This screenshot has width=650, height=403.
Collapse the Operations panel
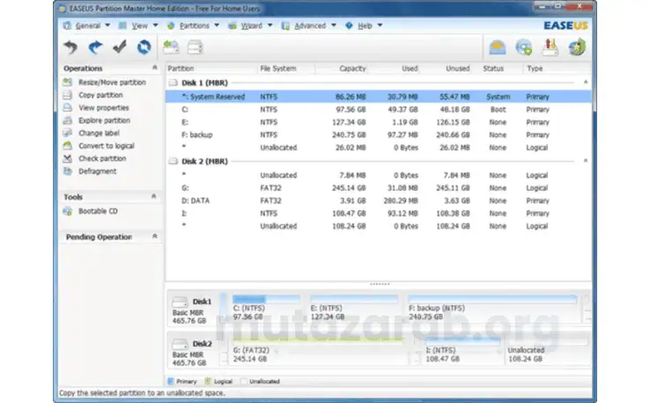tap(155, 68)
